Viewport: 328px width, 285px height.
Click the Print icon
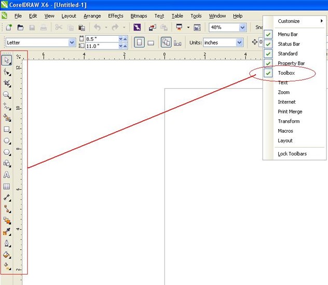[x=44, y=27]
